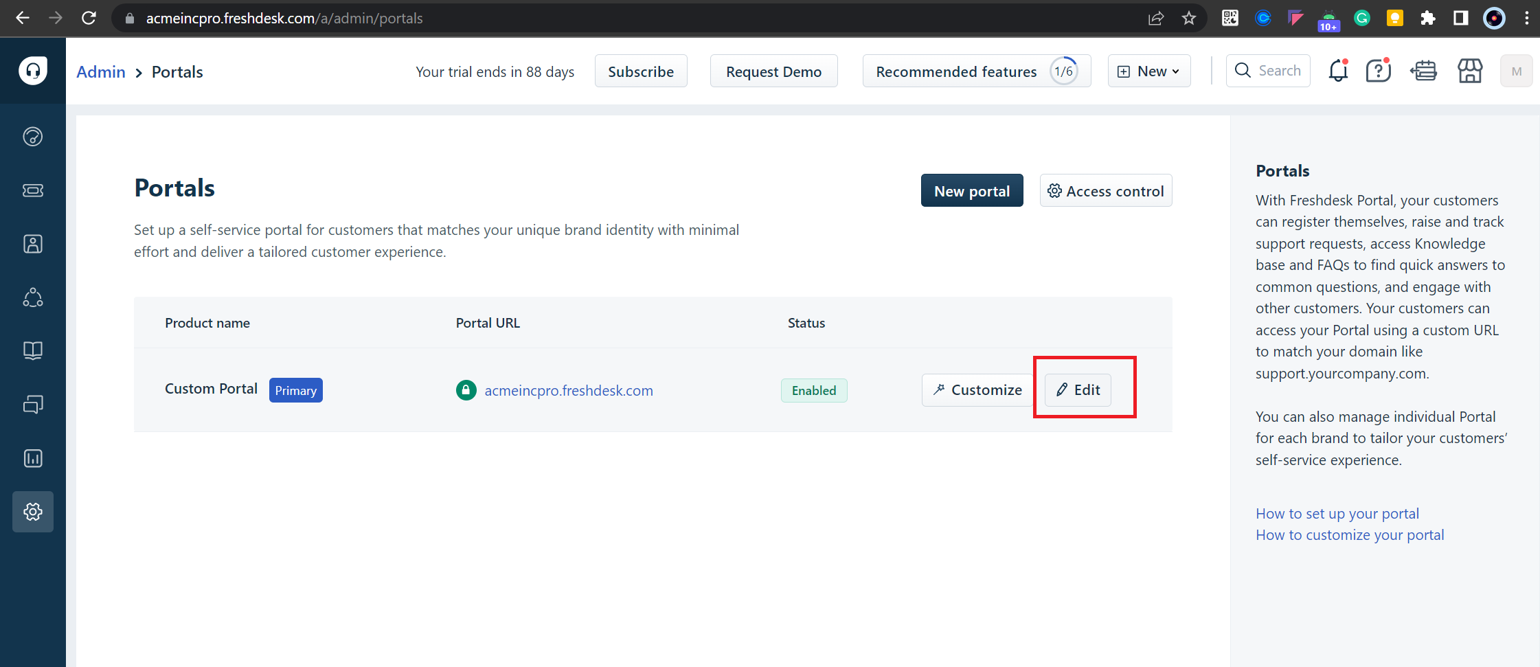Click the green SSL lock icon by portal URL
The height and width of the screenshot is (667, 1540).
pyautogui.click(x=466, y=390)
